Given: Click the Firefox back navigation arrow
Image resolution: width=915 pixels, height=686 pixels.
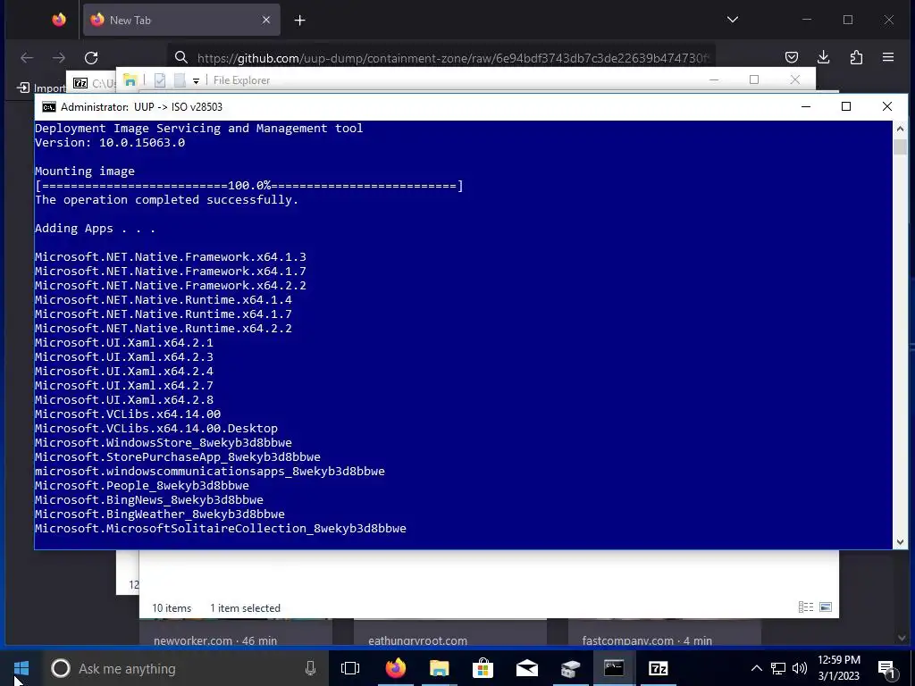Looking at the screenshot, I should pos(27,58).
